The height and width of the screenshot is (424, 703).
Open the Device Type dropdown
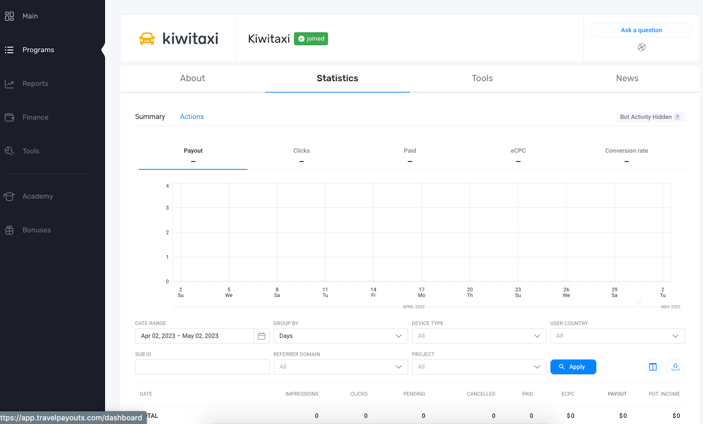point(479,336)
